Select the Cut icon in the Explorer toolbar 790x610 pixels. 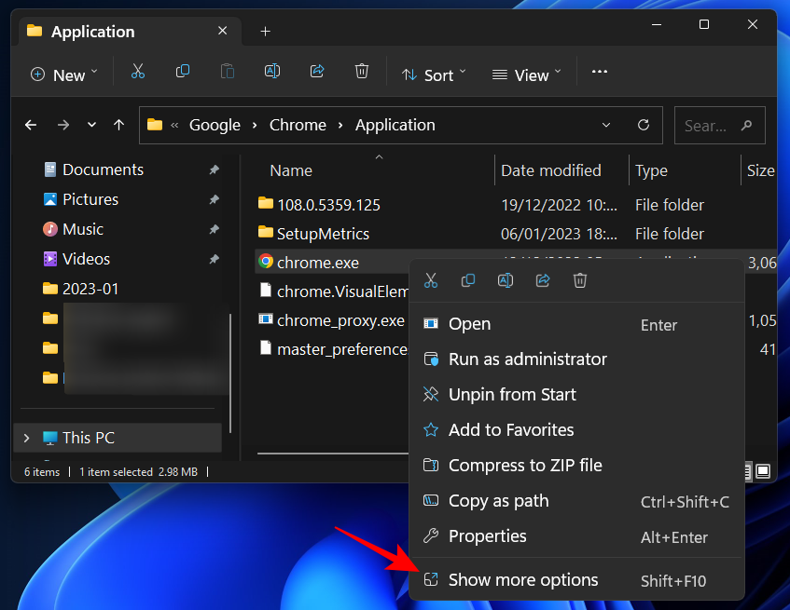(137, 72)
